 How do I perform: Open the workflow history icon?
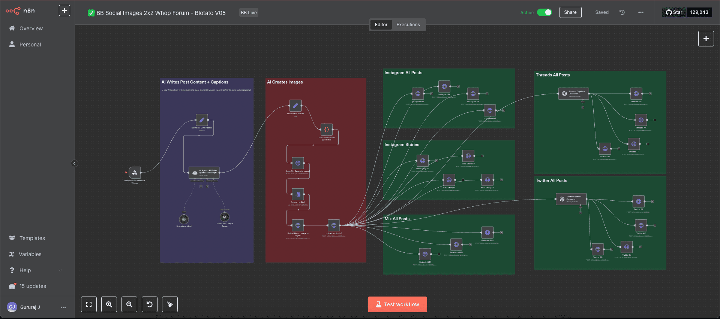click(x=622, y=12)
